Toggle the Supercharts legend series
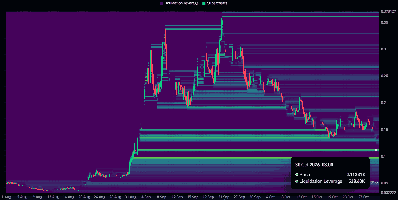The image size is (398, 200). pos(215,3)
